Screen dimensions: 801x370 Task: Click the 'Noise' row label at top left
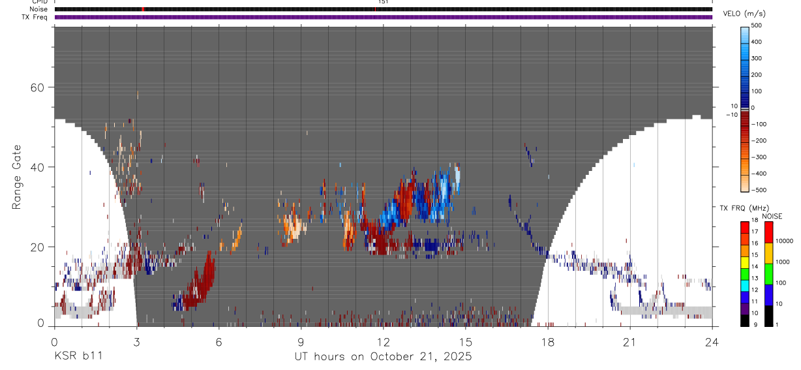coord(39,9)
